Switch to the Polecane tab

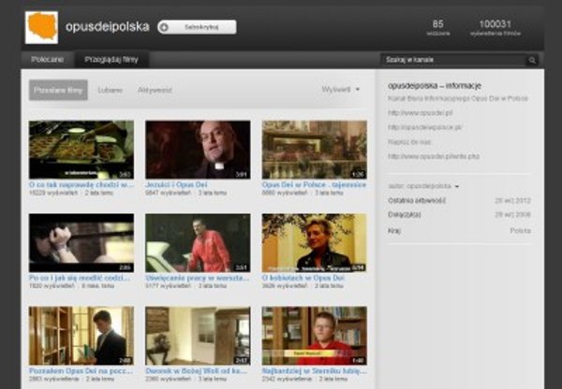point(47,60)
